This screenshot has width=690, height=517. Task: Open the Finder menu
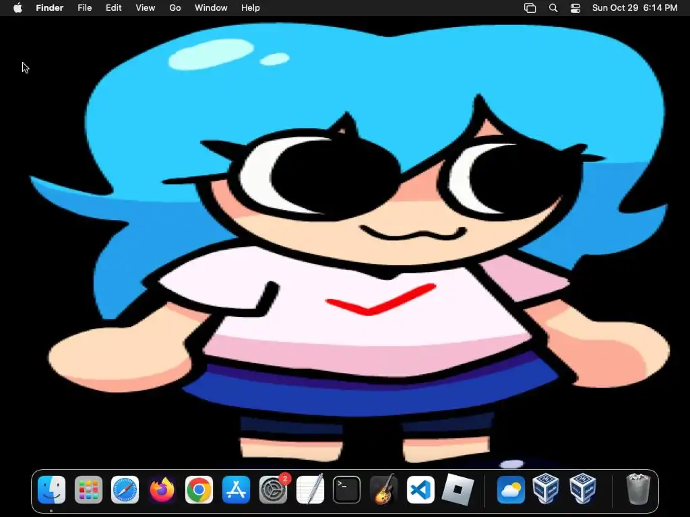point(50,8)
